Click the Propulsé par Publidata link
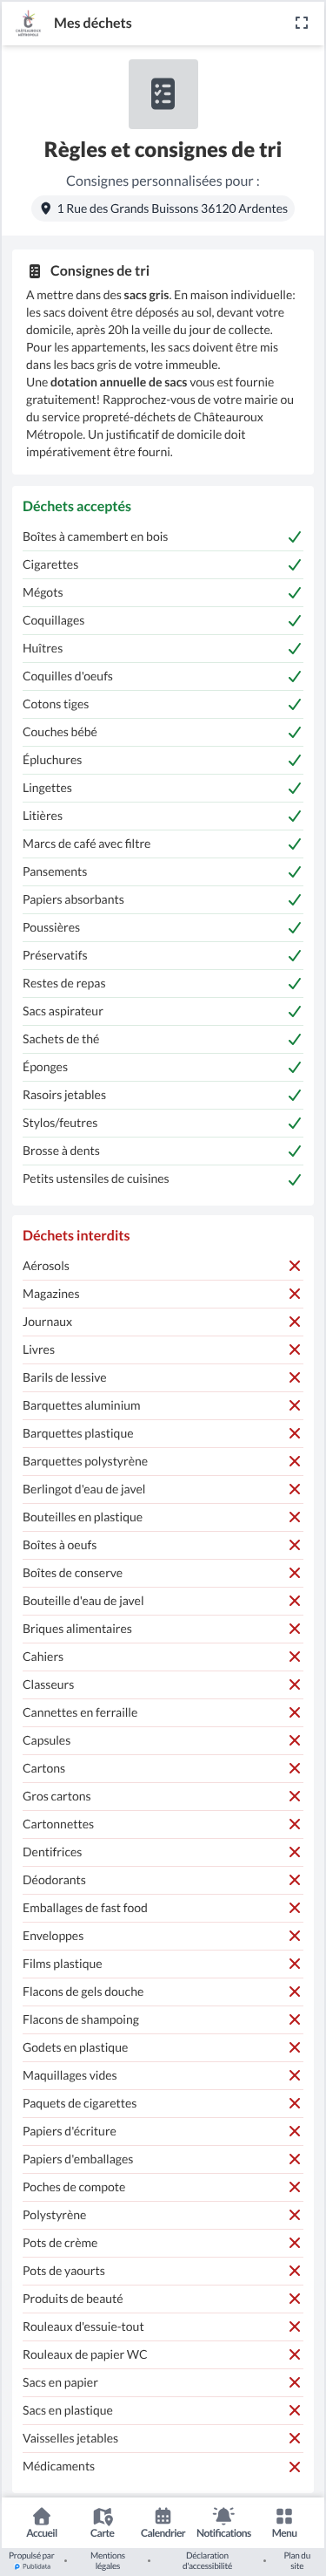 click(32, 2560)
